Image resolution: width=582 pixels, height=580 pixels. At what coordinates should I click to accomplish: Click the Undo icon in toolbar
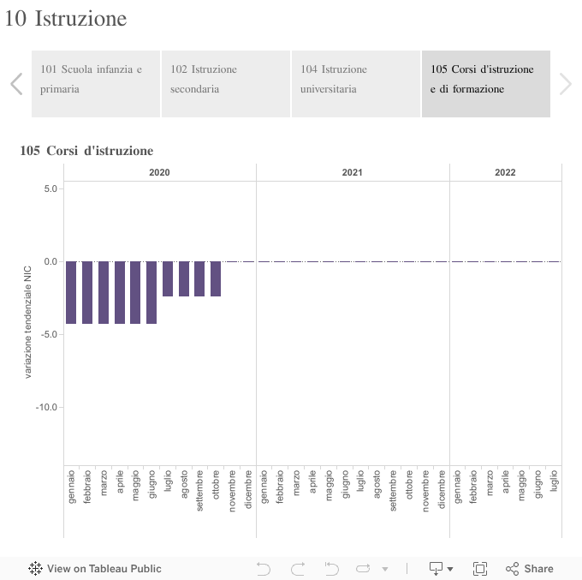pos(264,568)
